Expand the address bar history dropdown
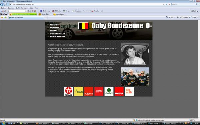The height and width of the screenshot is (125, 200). coord(164,4)
